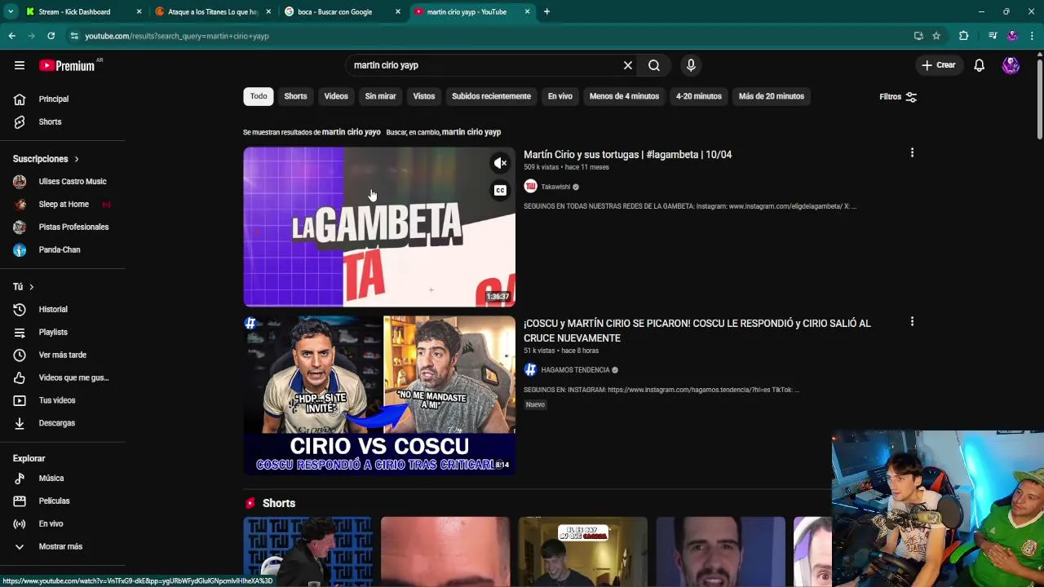The image size is (1044, 587).
Task: Switch to boca - Buscar con Google tab
Action: point(341,11)
